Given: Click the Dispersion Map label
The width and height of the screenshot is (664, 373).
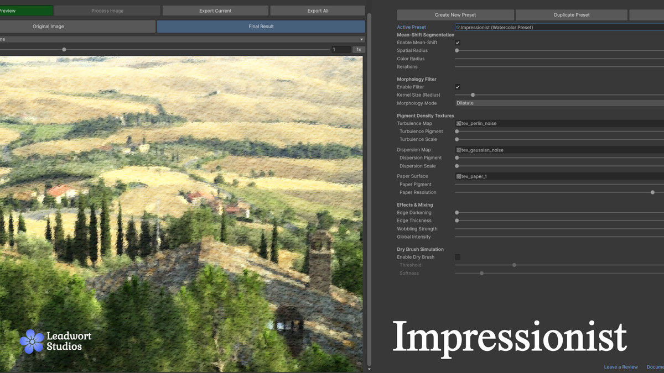Looking at the screenshot, I should (x=414, y=150).
